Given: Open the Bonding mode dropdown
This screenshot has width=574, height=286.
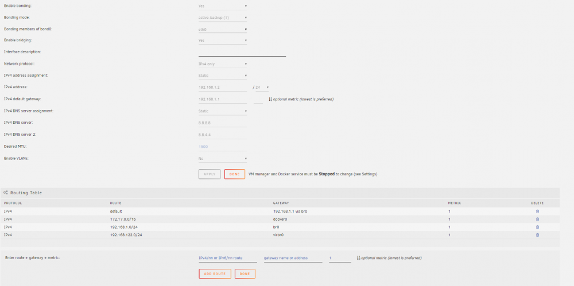Looking at the screenshot, I should [223, 18].
